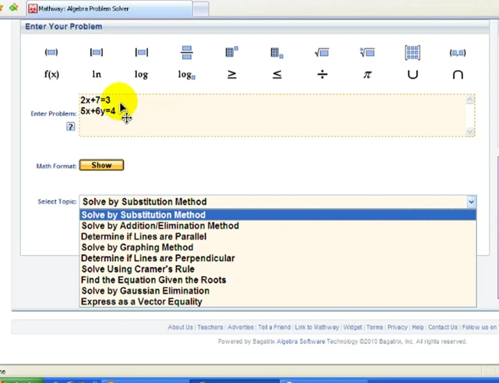This screenshot has width=499, height=383.
Task: Insert matrix template icon
Action: (x=412, y=52)
